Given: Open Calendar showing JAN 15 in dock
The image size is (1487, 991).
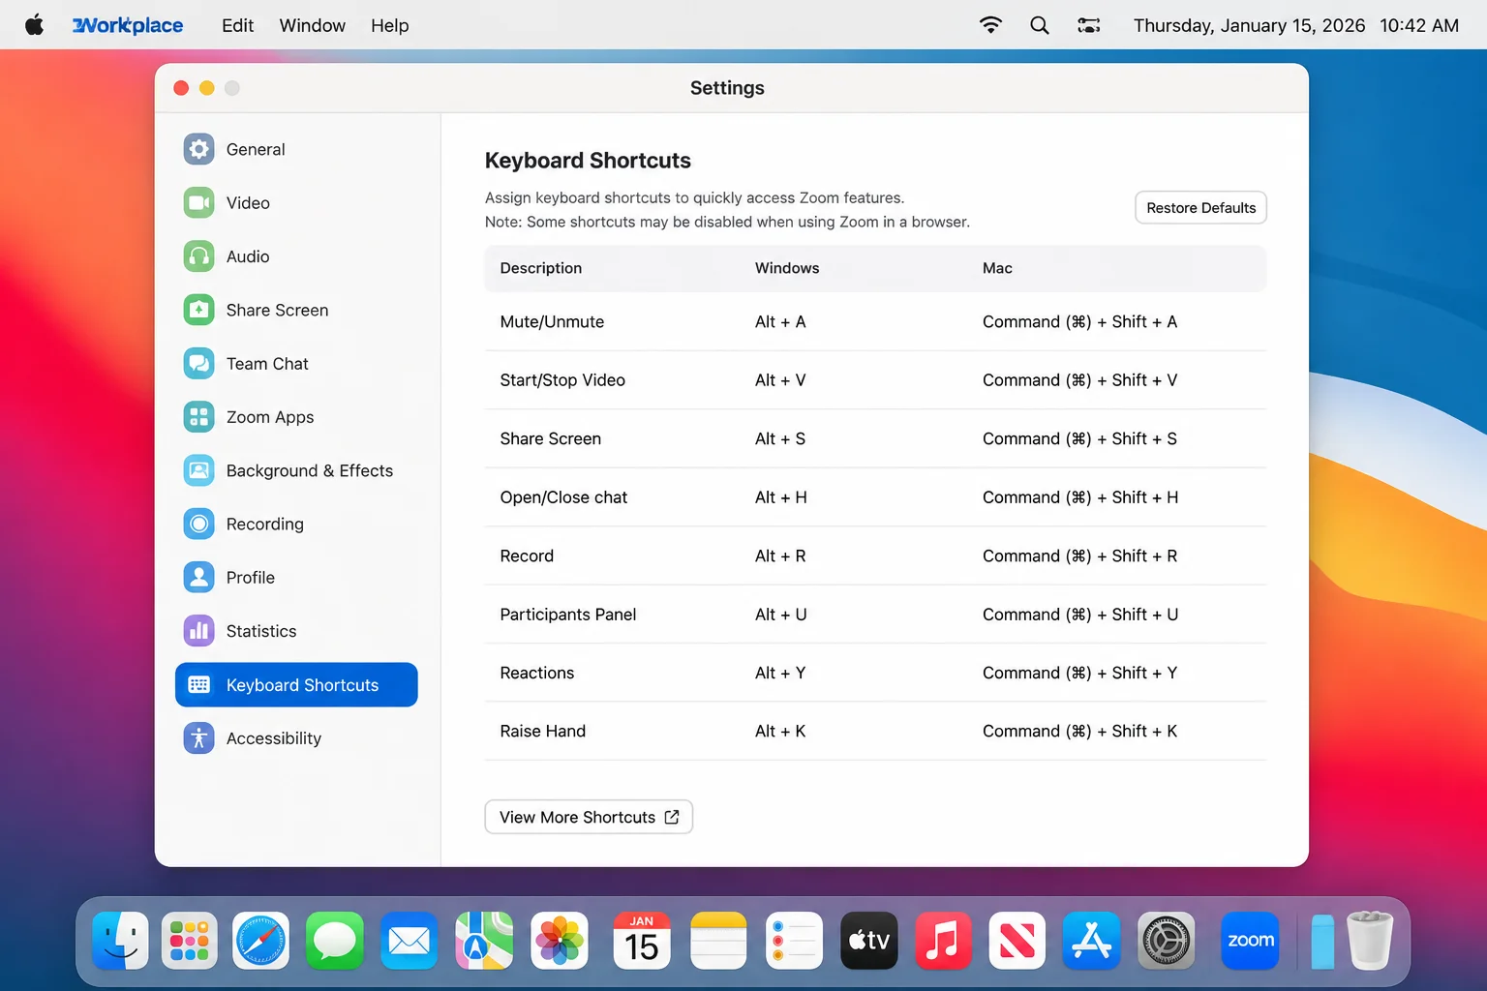Looking at the screenshot, I should coord(641,940).
